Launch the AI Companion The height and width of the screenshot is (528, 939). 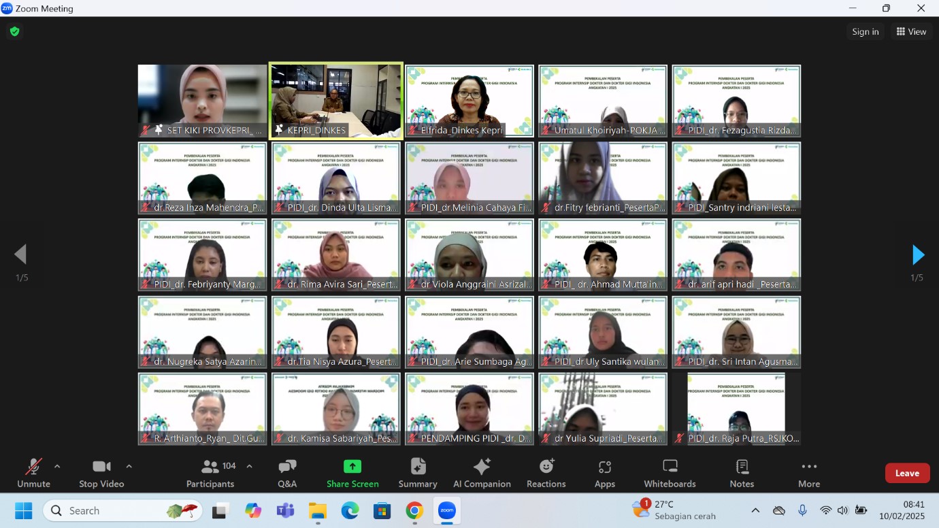click(482, 473)
